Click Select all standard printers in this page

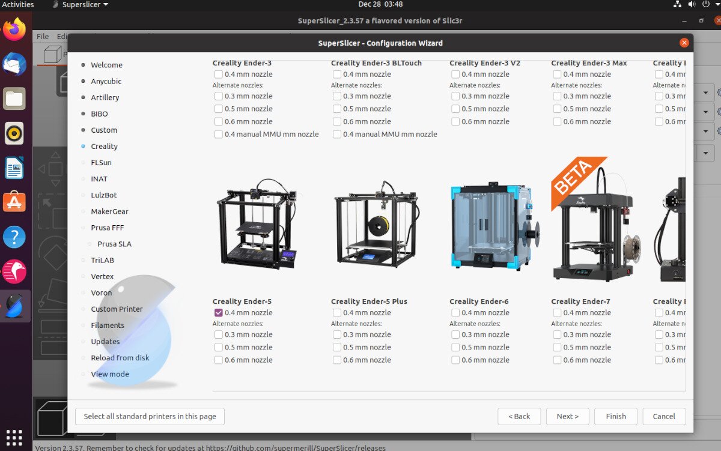coord(149,416)
